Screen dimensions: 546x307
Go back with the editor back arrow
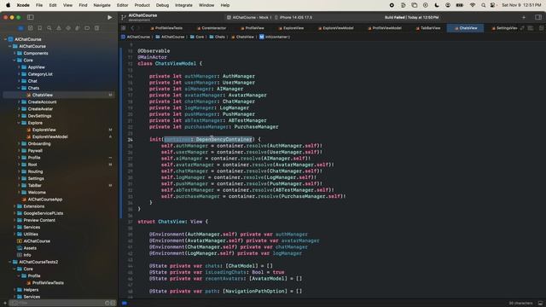(132, 28)
